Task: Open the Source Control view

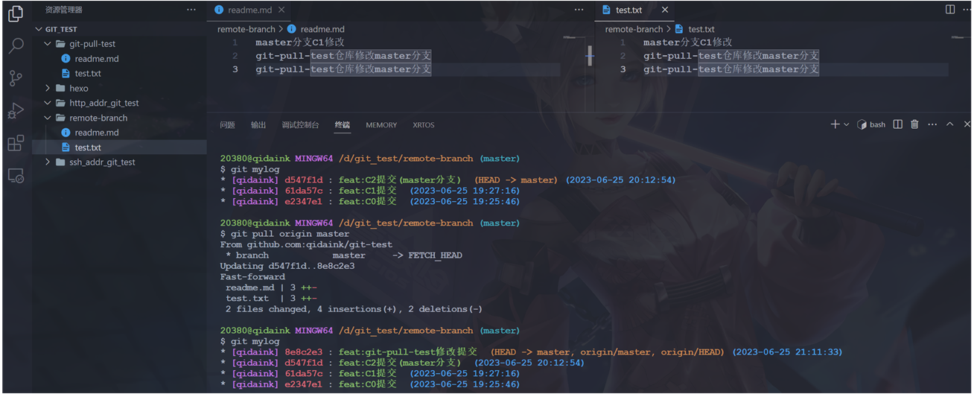Action: point(15,77)
